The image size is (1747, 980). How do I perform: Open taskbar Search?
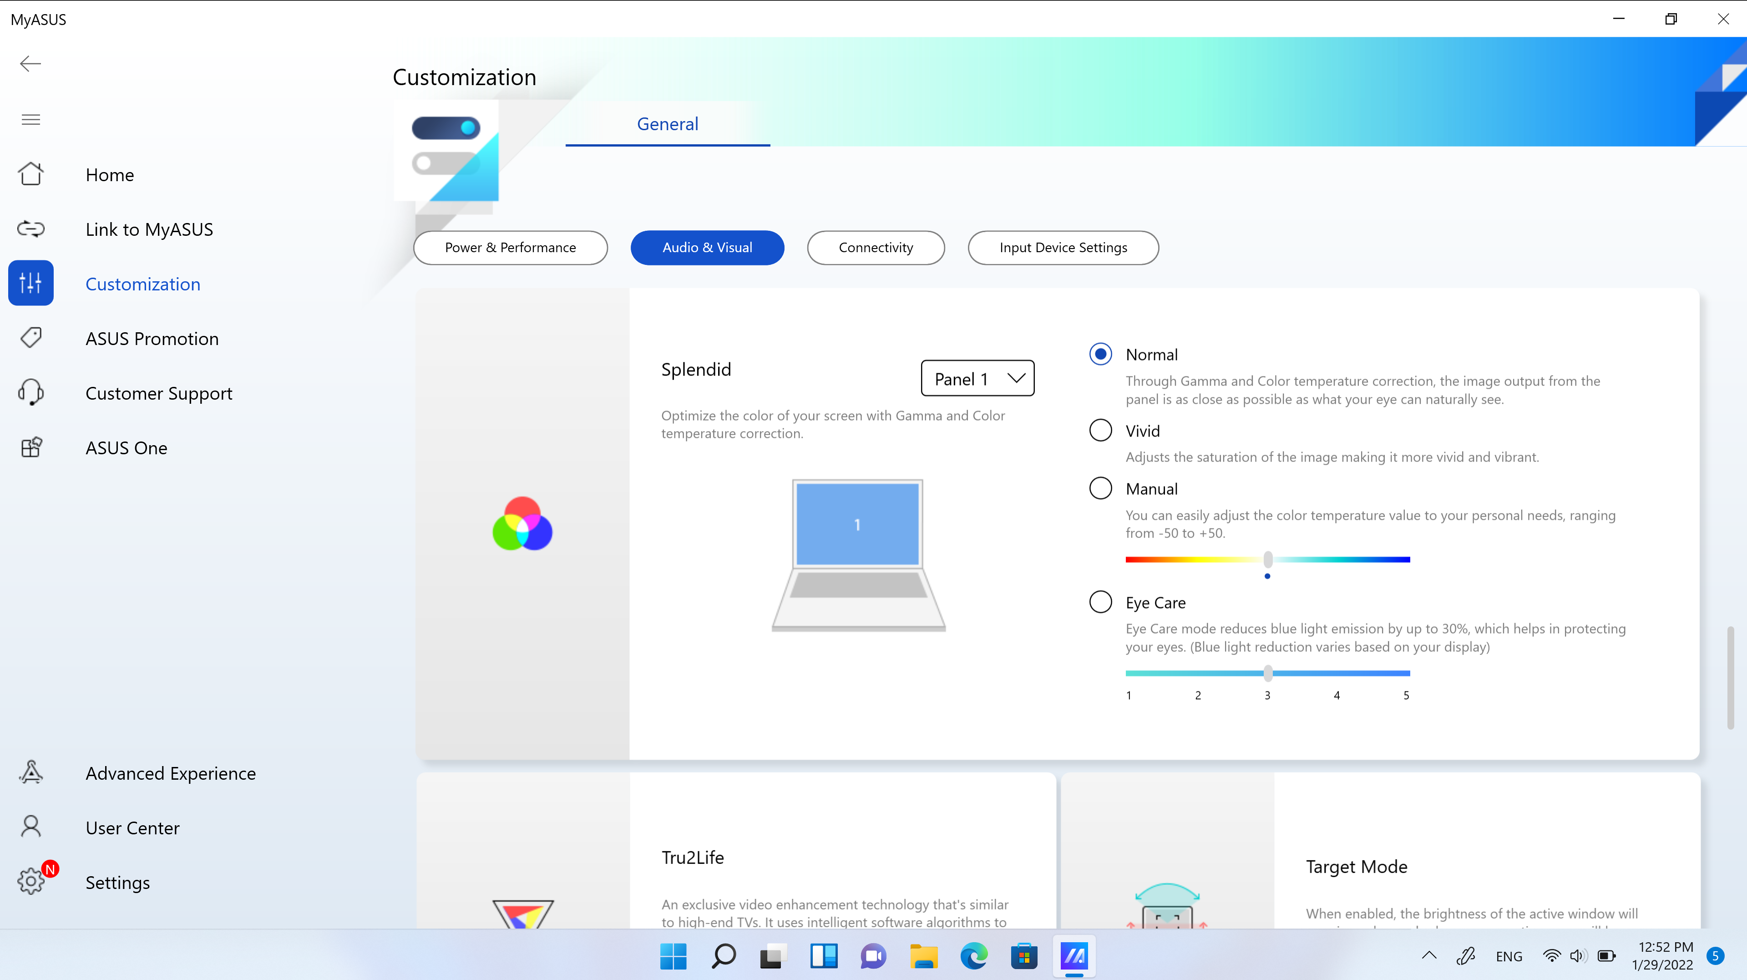click(723, 956)
